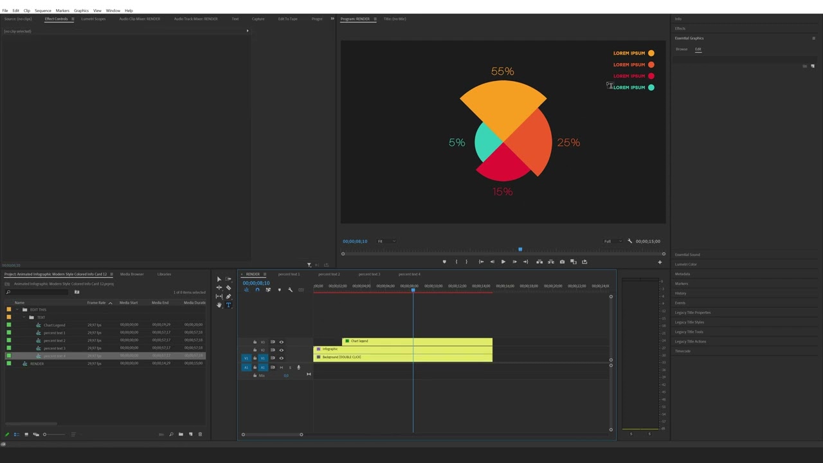
Task: Open the Fit zoom level dropdown
Action: click(386, 241)
